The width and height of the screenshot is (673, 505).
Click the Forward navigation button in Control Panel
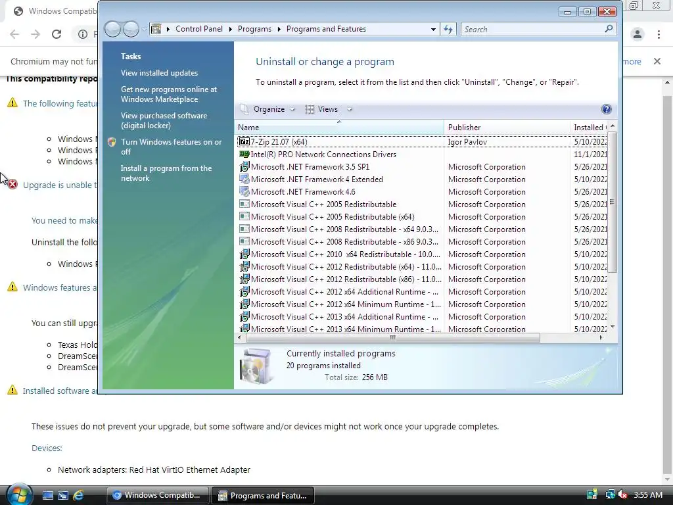[131, 29]
